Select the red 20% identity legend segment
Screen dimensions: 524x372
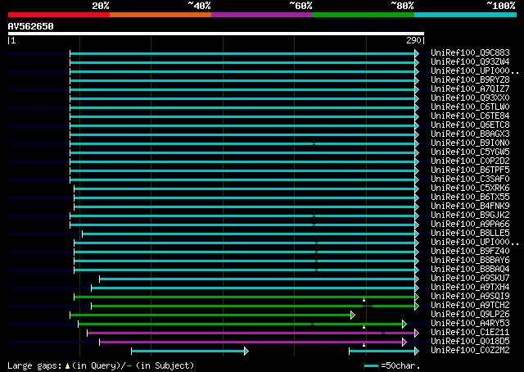click(x=59, y=15)
